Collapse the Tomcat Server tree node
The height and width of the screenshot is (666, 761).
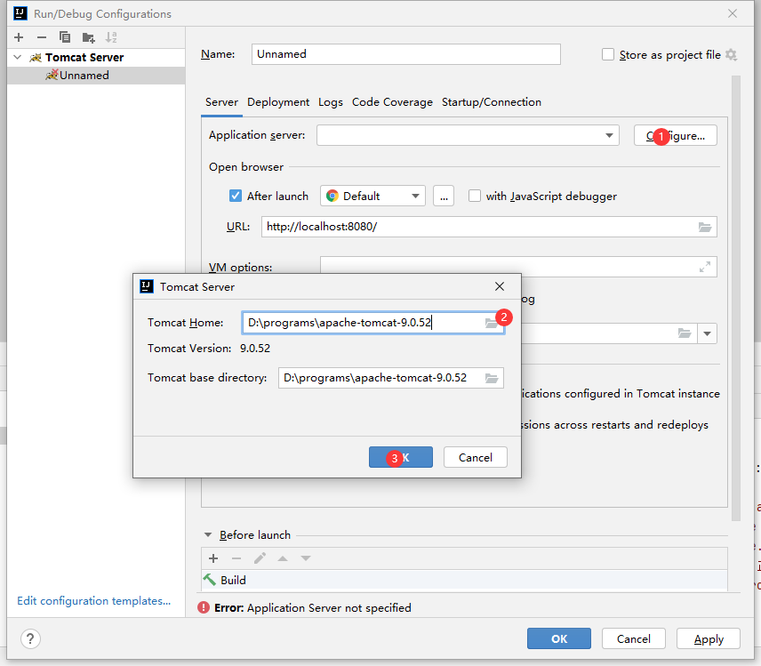[18, 57]
